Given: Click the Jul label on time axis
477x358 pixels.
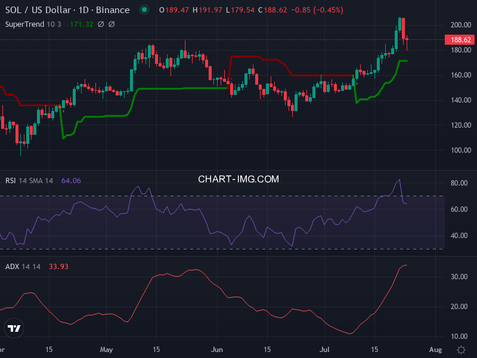Looking at the screenshot, I should [324, 350].
